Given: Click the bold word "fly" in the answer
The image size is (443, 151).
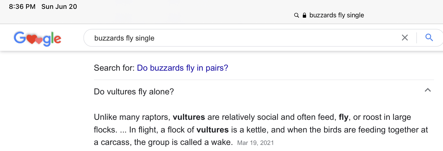Looking at the screenshot, I should (x=344, y=117).
